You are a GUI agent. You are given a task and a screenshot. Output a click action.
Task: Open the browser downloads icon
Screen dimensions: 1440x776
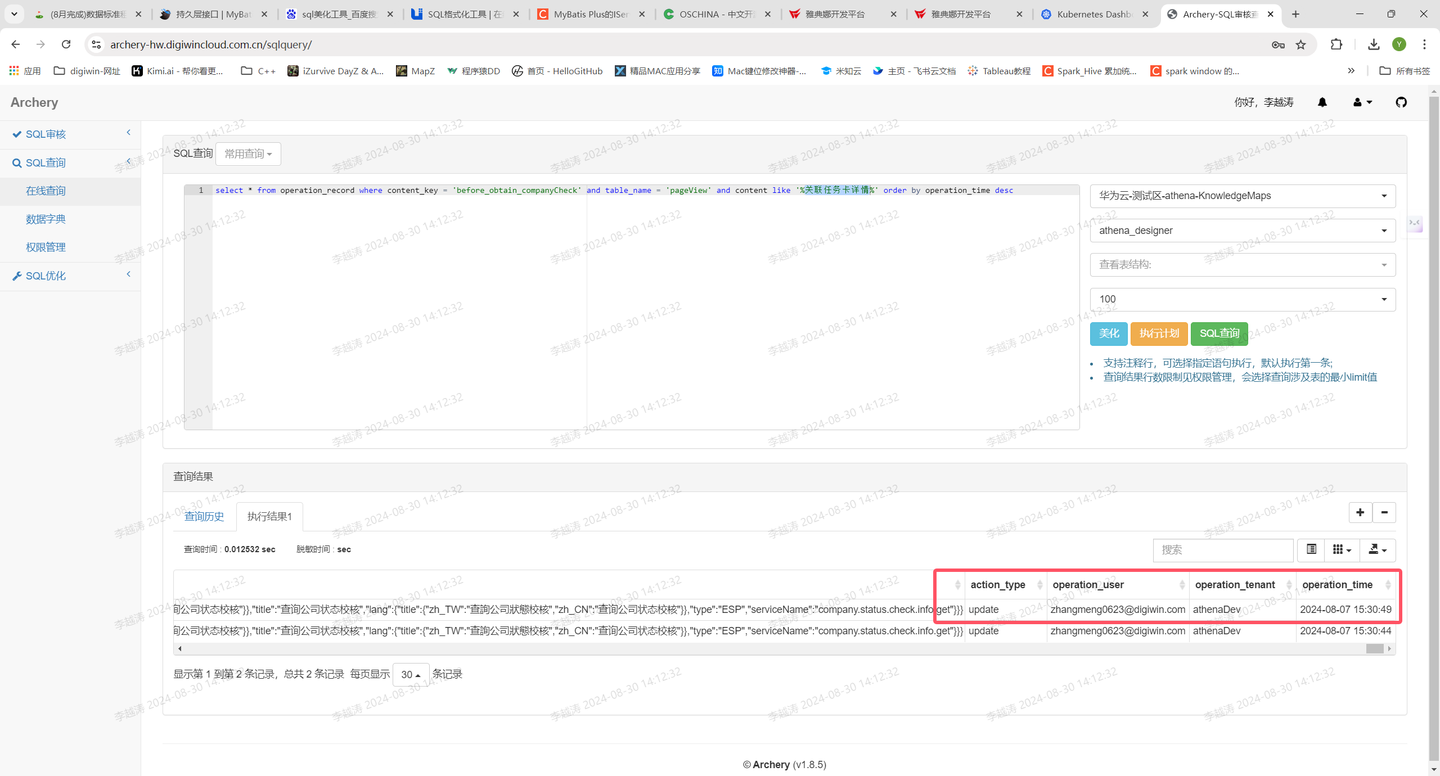pyautogui.click(x=1374, y=44)
